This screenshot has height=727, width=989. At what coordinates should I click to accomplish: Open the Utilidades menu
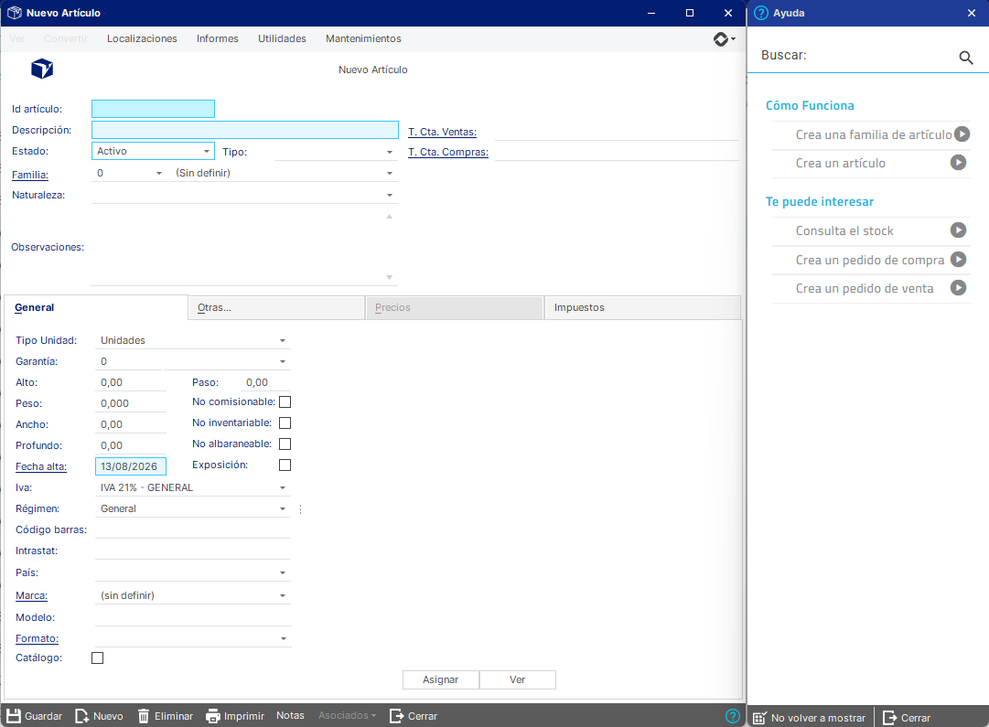click(x=282, y=38)
